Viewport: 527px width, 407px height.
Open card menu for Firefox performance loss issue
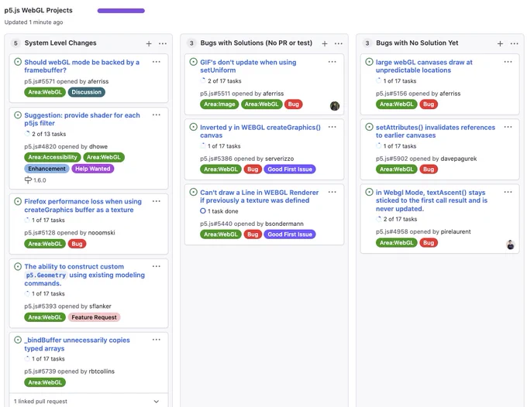[157, 201]
